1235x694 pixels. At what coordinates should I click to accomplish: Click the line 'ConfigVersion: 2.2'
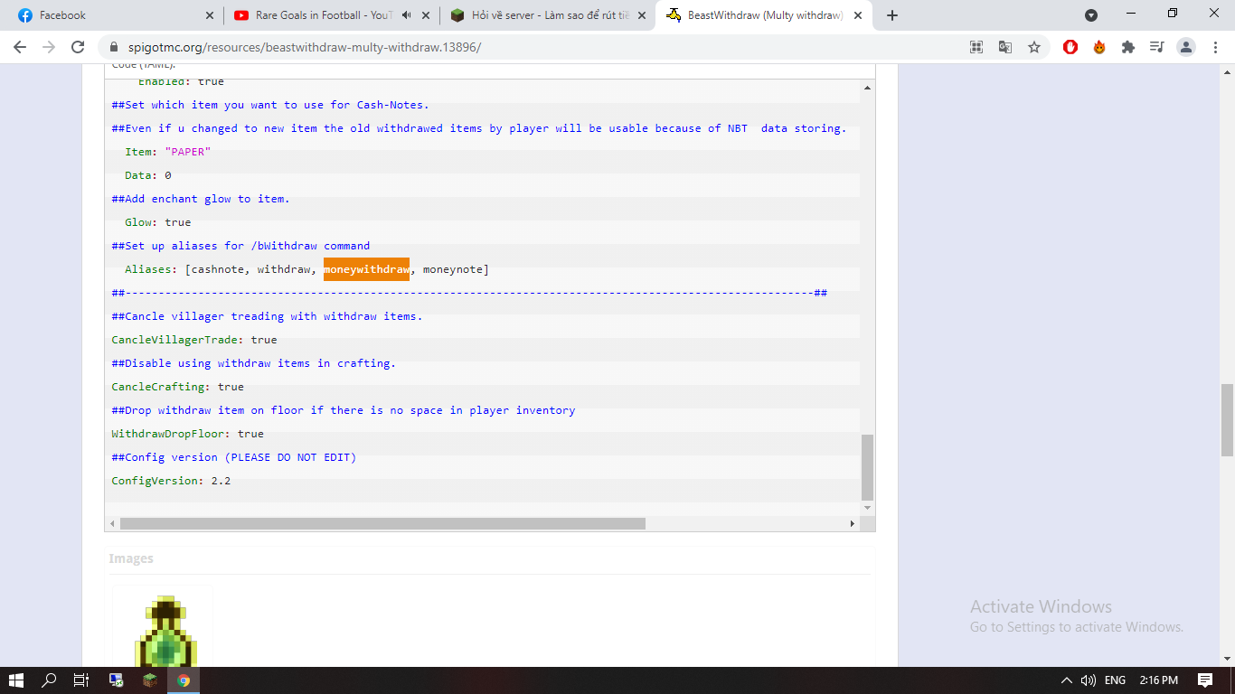[x=171, y=481]
